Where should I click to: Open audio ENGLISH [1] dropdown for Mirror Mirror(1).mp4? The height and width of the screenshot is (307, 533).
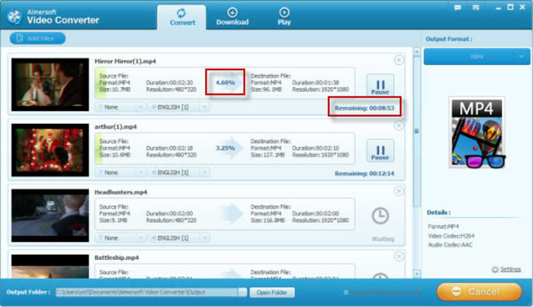(179, 107)
